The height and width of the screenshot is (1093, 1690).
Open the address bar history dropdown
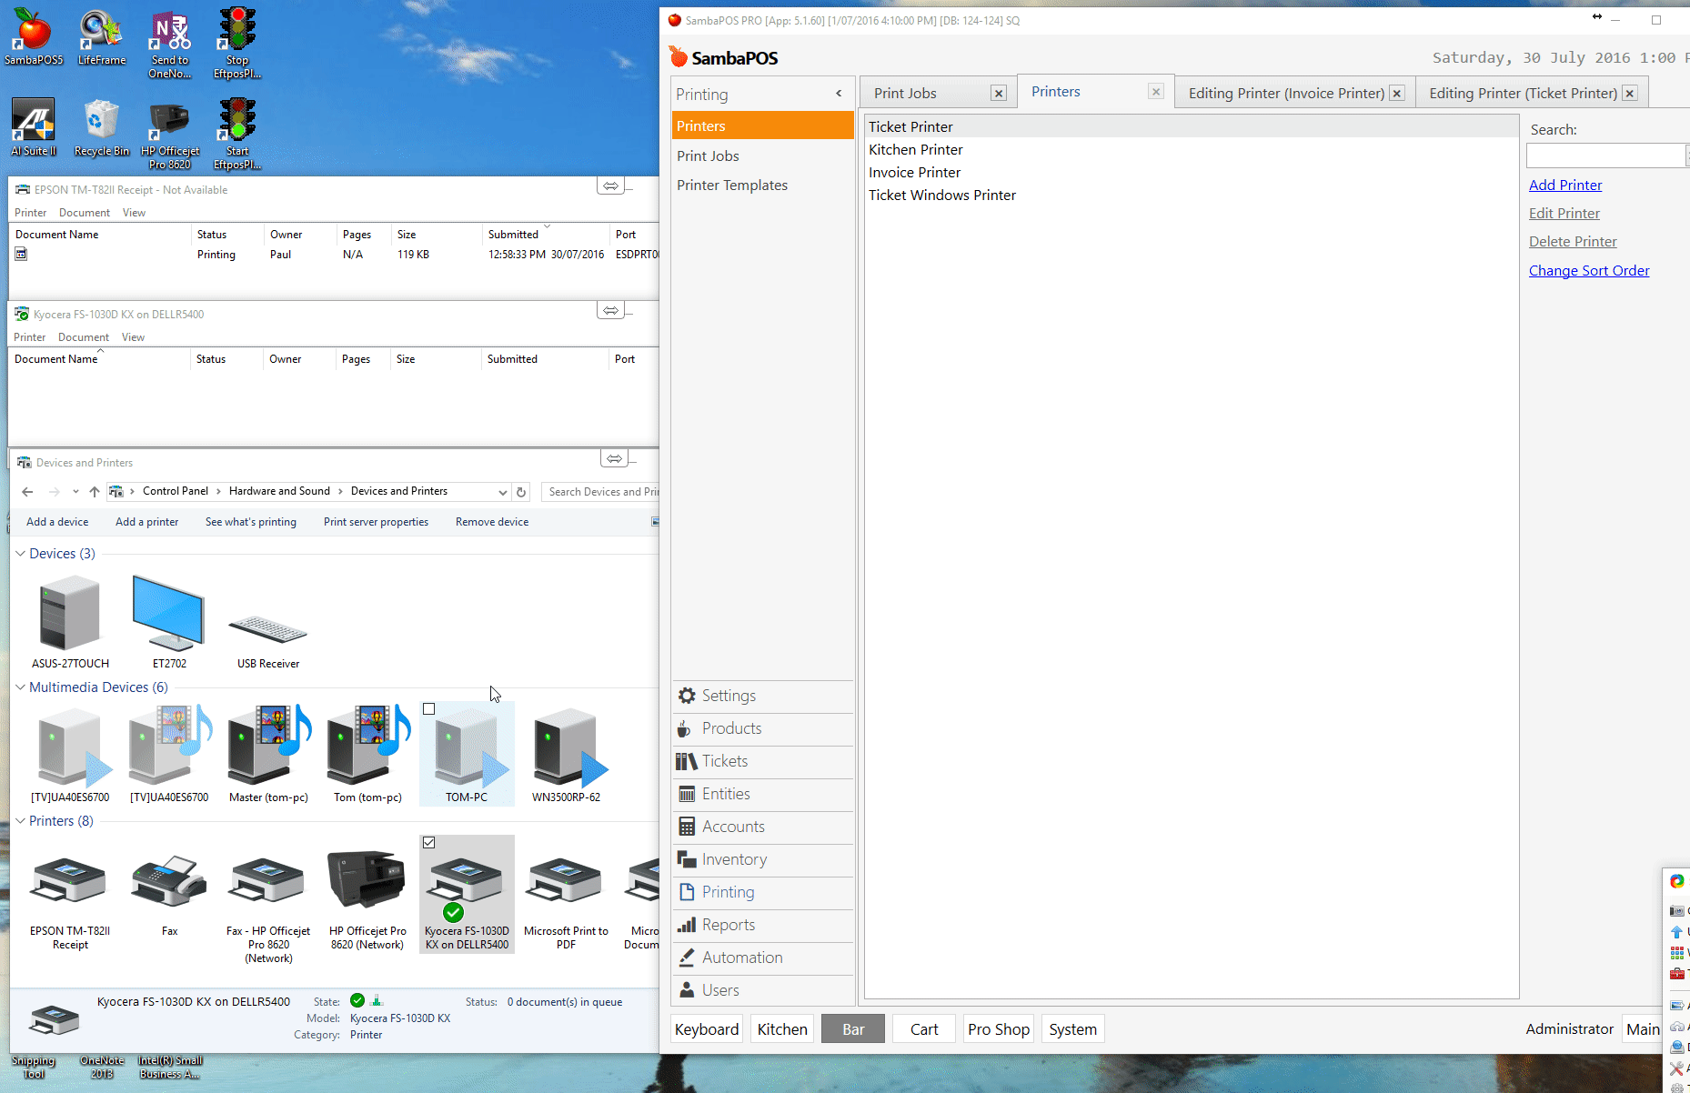[x=502, y=492]
